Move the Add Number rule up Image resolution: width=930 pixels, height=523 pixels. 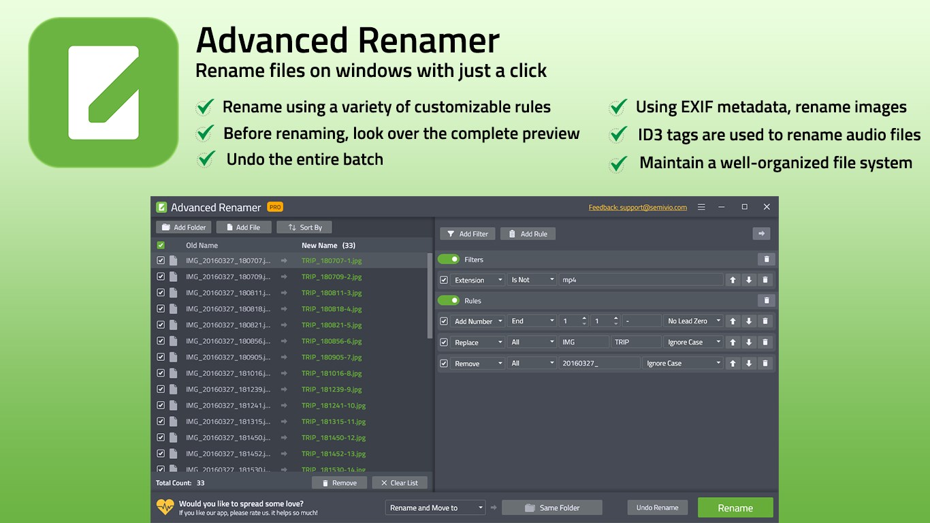pos(733,321)
